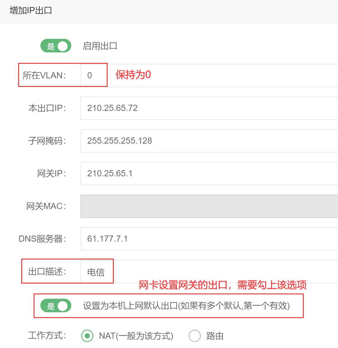This screenshot has height=348, width=338.
Task: Click the 启用出口 text label
Action: [100, 46]
